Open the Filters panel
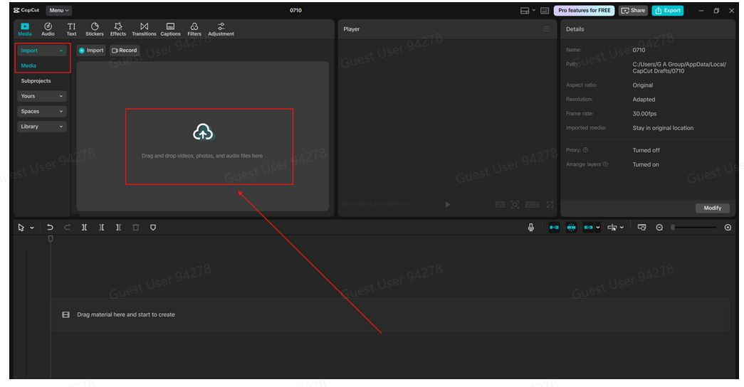Screen dimensions: 744x387 [194, 29]
